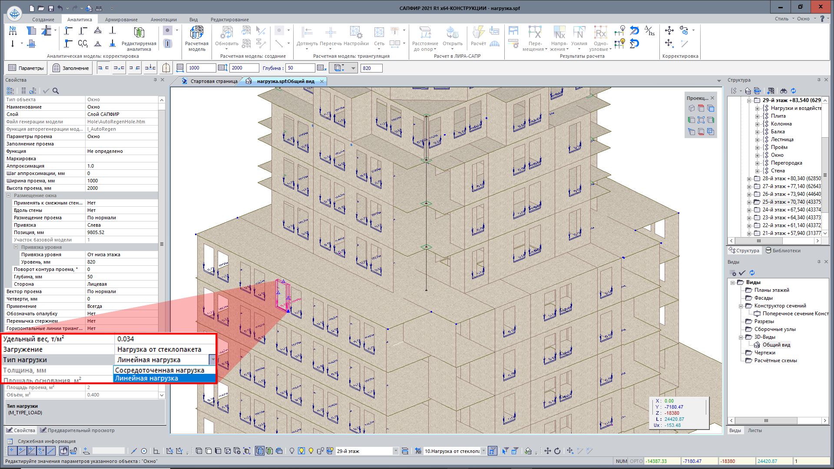Switch to the Армирование ribbon tab
The image size is (834, 469).
[x=121, y=20]
